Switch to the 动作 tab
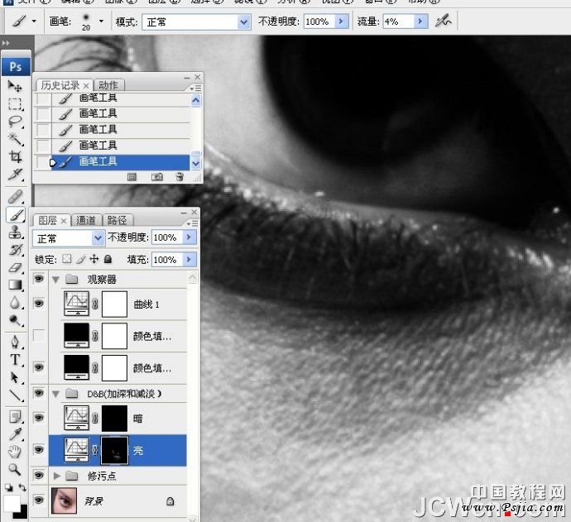The height and width of the screenshot is (522, 571). [108, 85]
